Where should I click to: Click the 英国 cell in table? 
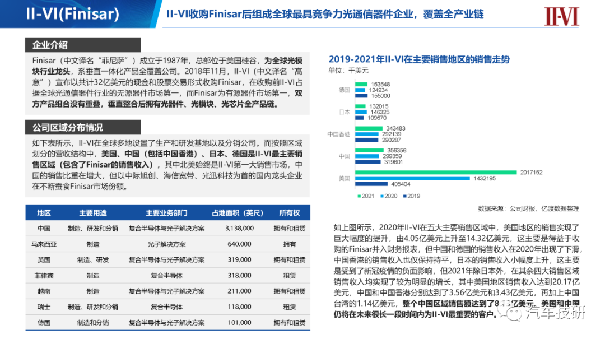44,260
